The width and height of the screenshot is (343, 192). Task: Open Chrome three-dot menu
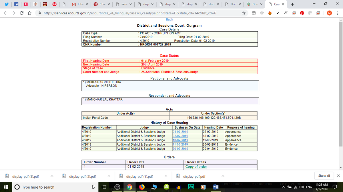[x=337, y=13]
